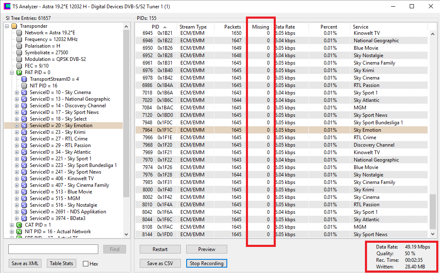The image size is (440, 273).
Task: Click the green CAT PID icon
Action: tap(19, 225)
